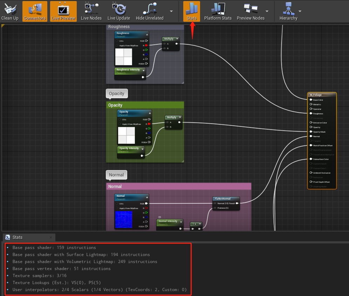This screenshot has height=296, width=349.
Task: Open the Hierarchy dropdown arrow
Action: tap(300, 11)
